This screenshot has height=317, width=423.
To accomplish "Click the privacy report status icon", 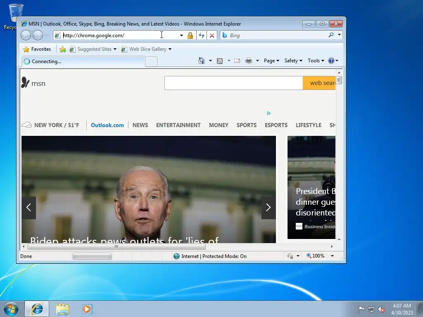I will 290,256.
